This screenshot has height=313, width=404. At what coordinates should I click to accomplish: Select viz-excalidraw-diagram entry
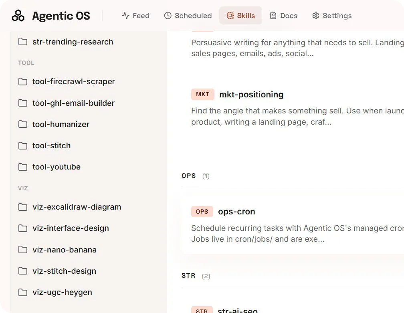pyautogui.click(x=77, y=207)
